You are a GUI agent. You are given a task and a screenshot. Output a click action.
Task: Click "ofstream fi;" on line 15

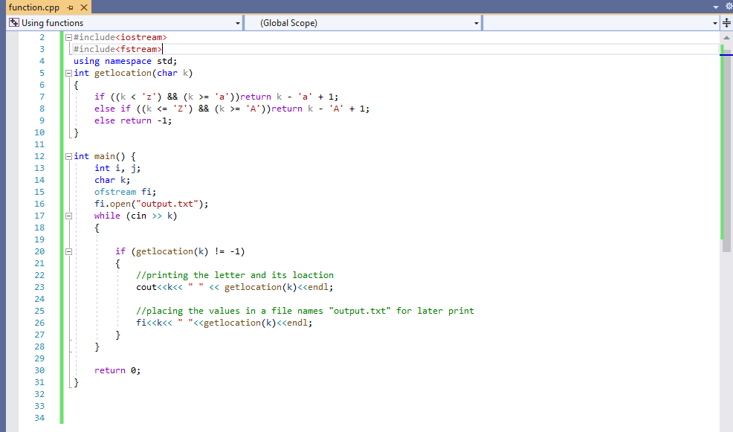pyautogui.click(x=126, y=192)
